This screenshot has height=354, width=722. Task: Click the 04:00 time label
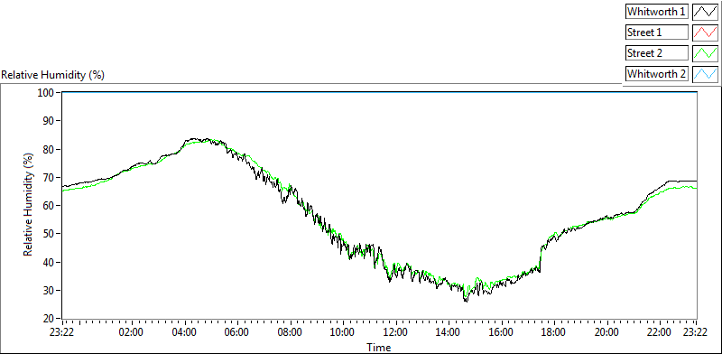tap(185, 332)
